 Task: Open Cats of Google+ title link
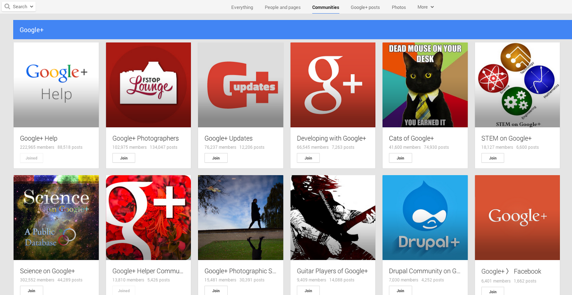point(411,138)
